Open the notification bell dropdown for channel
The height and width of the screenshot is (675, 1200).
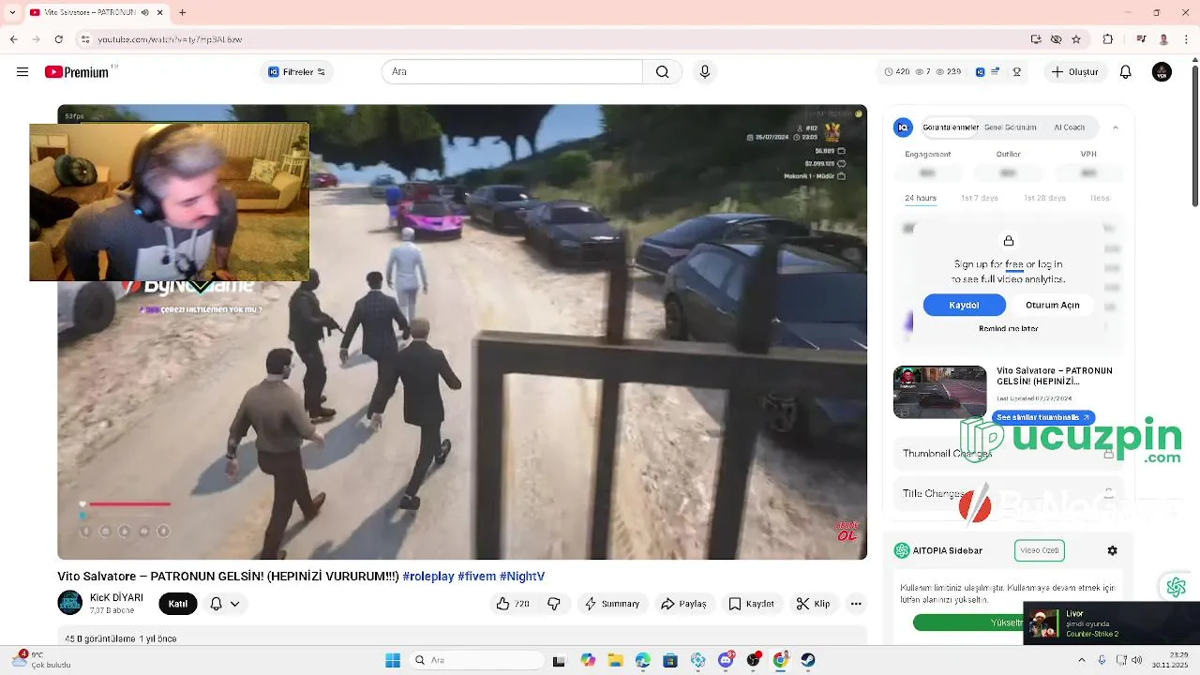[224, 604]
